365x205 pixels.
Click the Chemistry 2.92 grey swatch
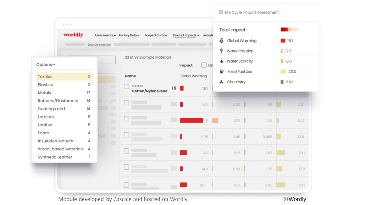tap(282, 82)
